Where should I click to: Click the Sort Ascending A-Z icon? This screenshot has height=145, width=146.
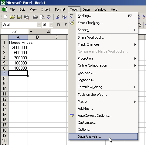tap(144, 17)
